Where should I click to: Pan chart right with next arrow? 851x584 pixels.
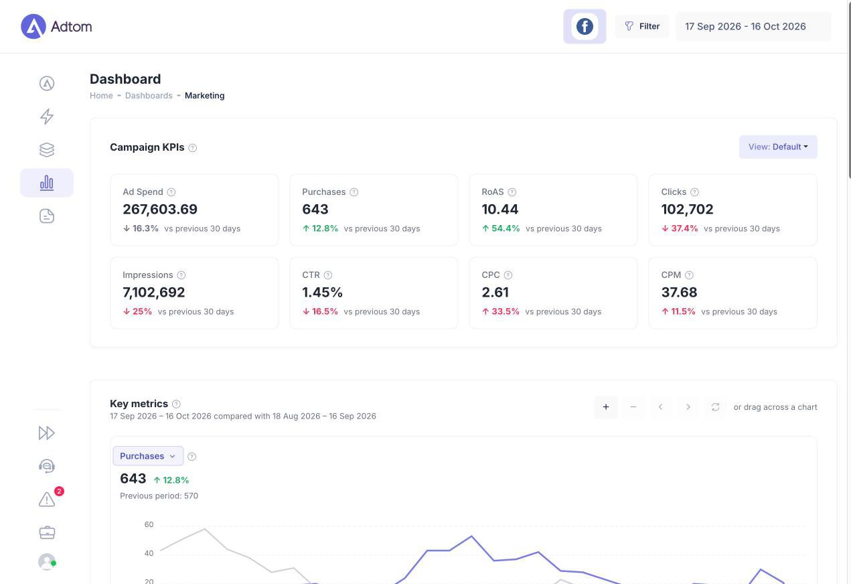[688, 407]
